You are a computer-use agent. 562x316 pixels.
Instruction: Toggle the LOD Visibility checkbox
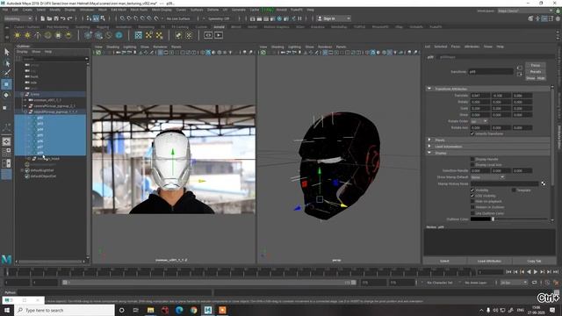click(472, 196)
